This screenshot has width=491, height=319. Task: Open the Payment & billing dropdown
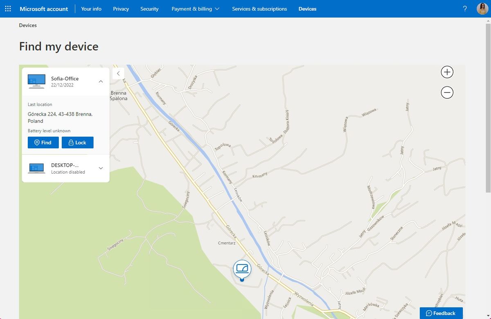coord(196,9)
